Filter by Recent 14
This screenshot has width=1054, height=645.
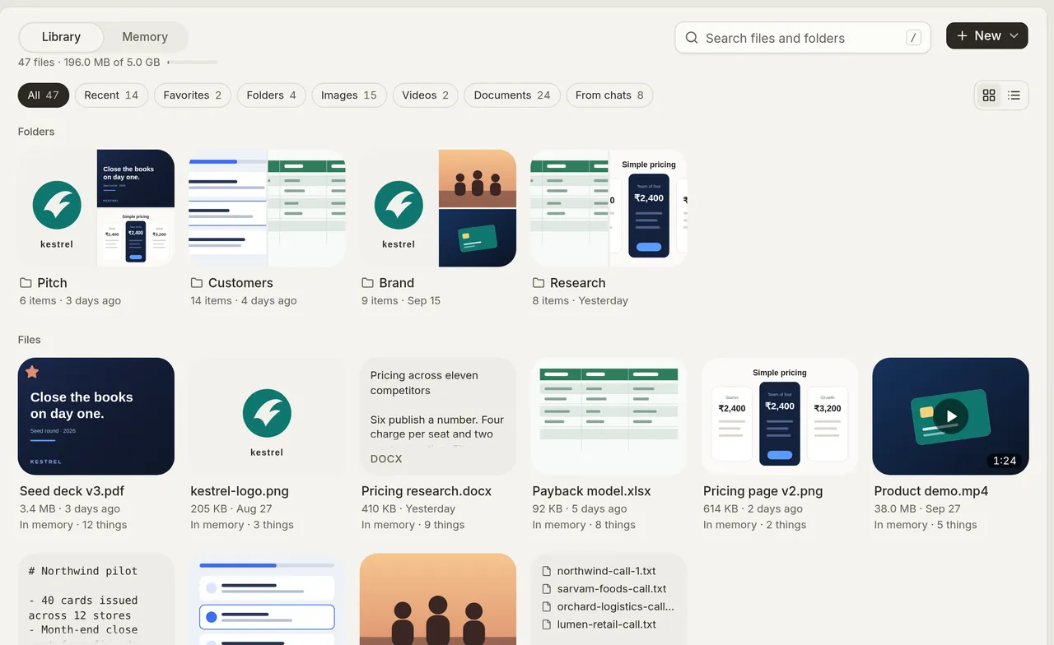[111, 95]
